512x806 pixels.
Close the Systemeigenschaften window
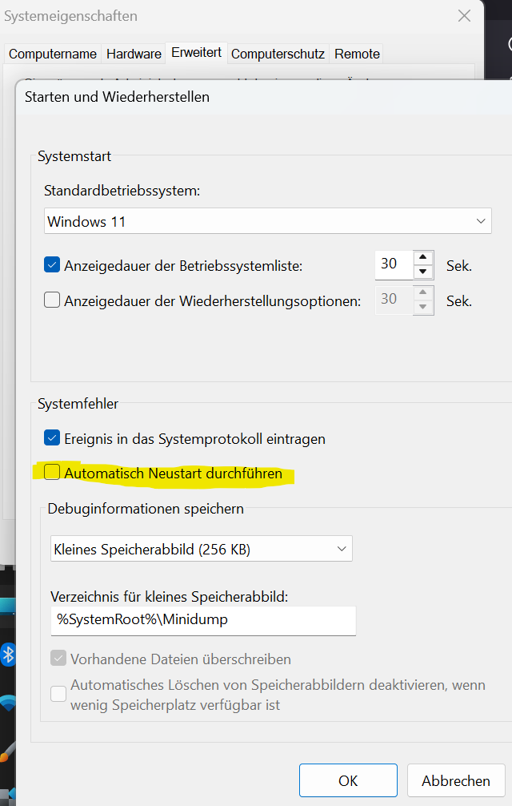(x=464, y=16)
